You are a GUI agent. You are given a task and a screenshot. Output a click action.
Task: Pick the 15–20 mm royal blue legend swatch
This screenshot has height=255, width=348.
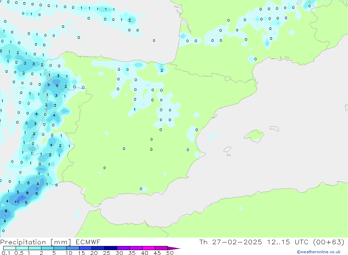coord(86,248)
